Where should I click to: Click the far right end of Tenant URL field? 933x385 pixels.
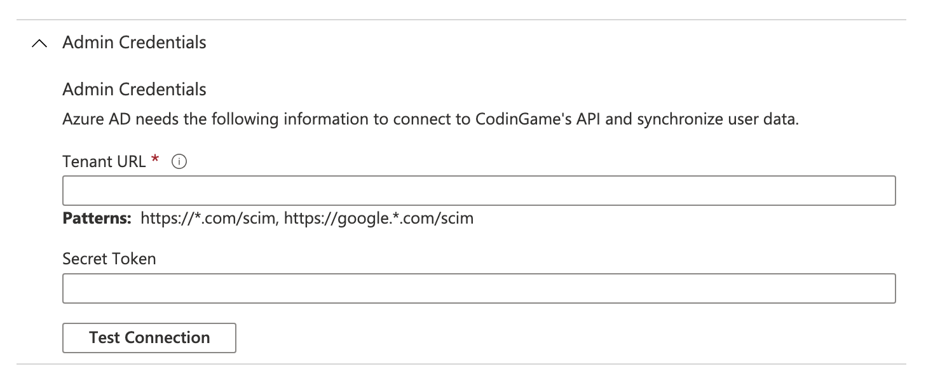tap(887, 191)
